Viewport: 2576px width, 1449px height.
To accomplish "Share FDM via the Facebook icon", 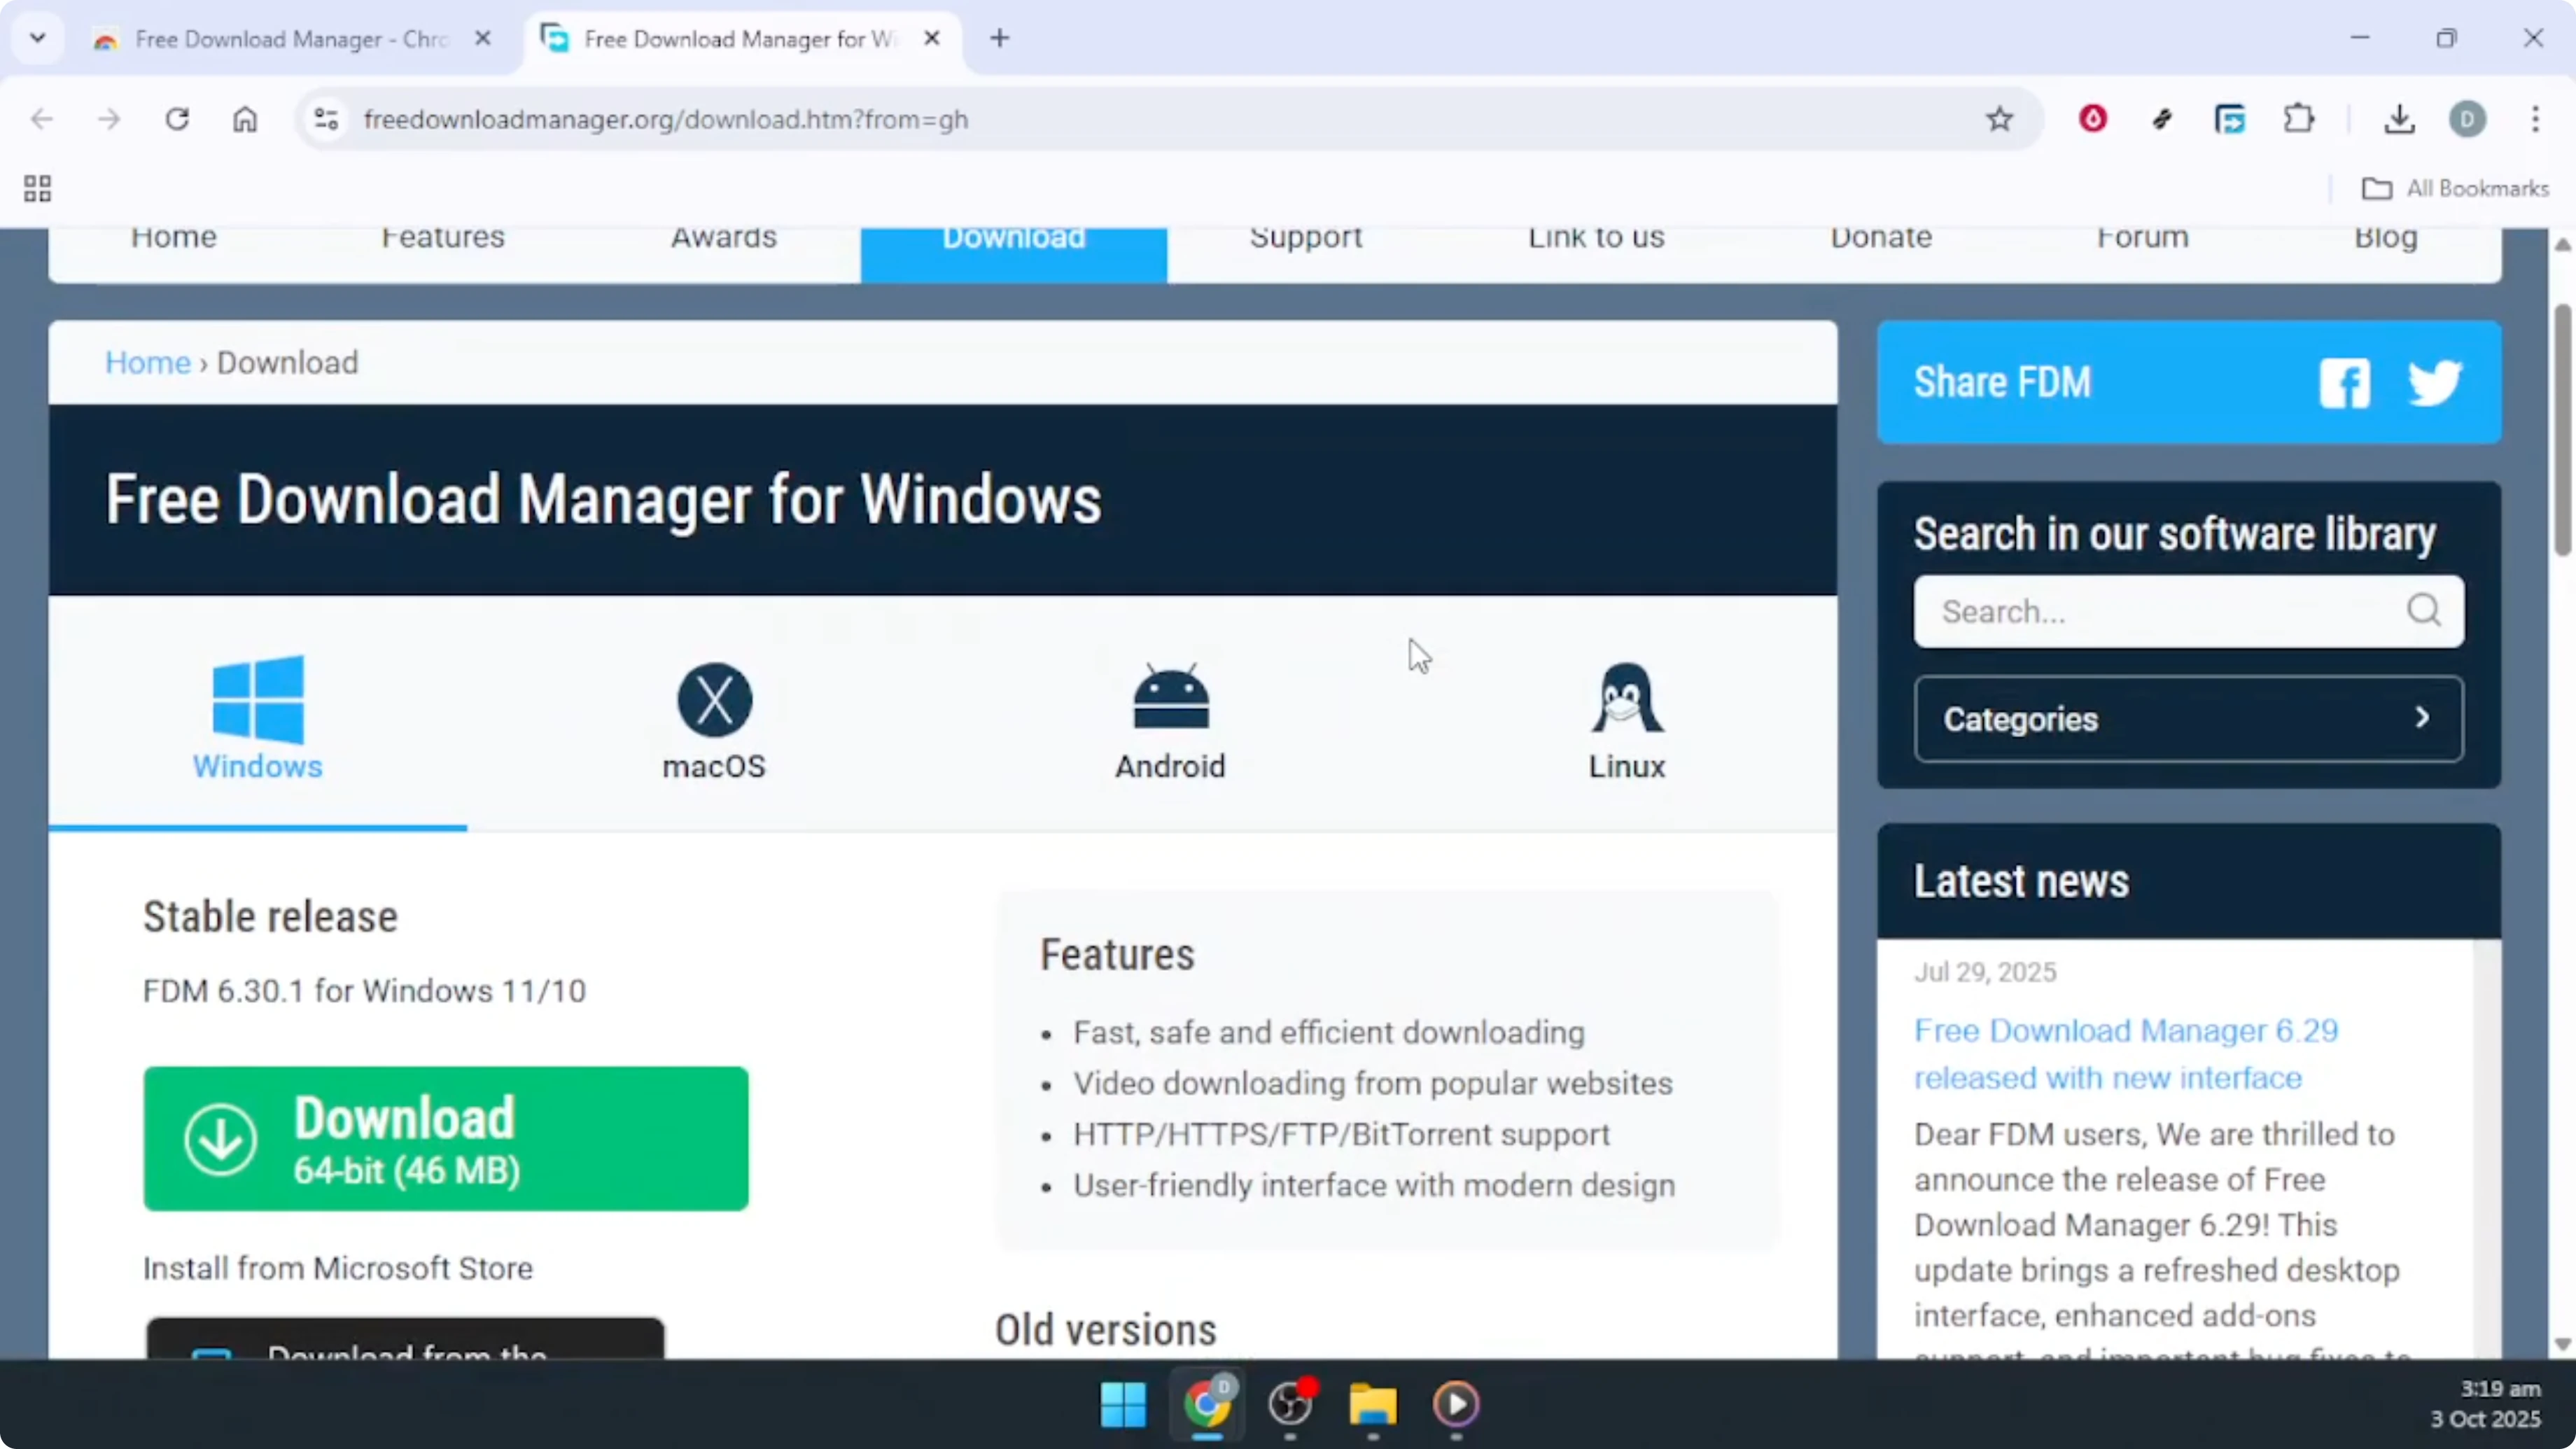I will [2345, 383].
